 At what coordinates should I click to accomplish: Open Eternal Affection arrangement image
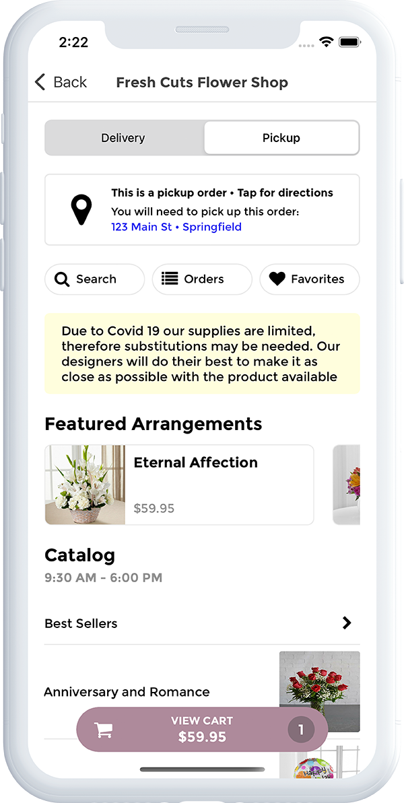[85, 485]
